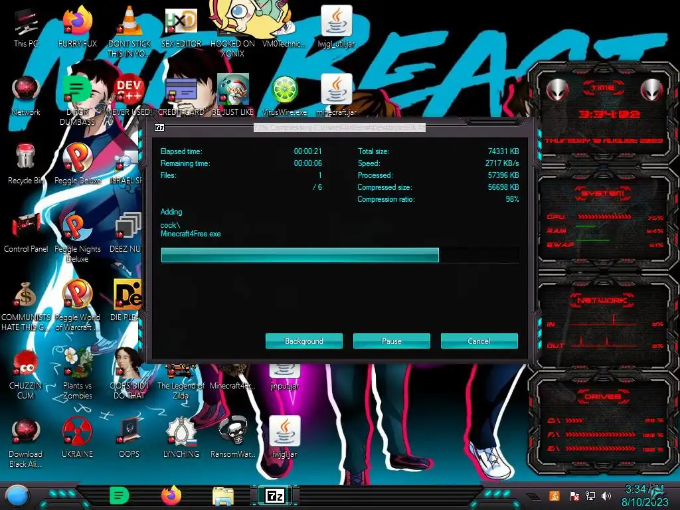Select the lwjgl_util.jar desktop file
Image resolution: width=680 pixels, height=510 pixels.
336,27
